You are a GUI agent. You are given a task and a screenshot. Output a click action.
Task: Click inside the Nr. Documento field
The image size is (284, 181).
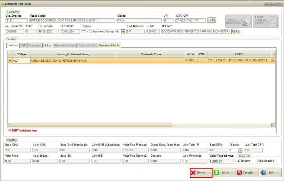pyautogui.click(x=14, y=31)
